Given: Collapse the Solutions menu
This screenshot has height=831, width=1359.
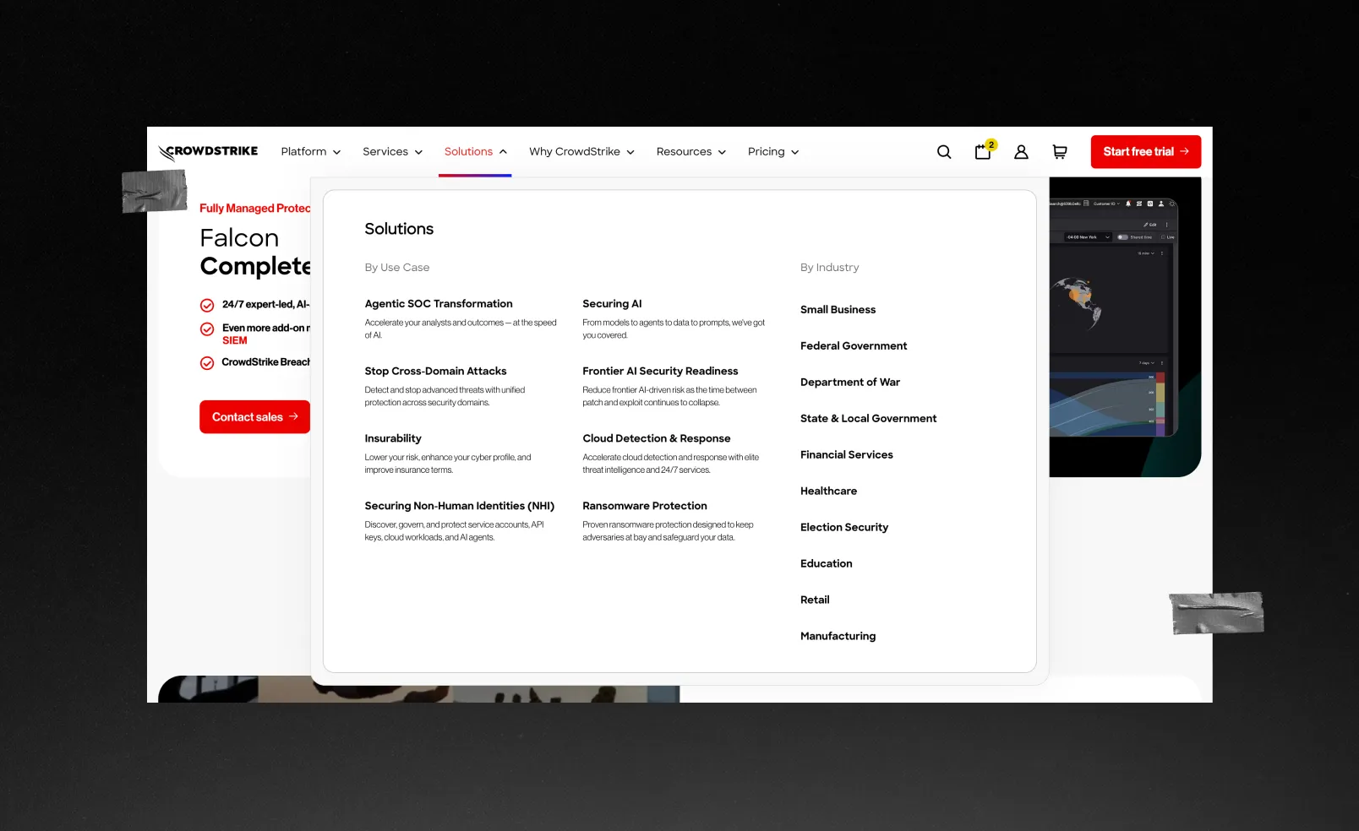Looking at the screenshot, I should coord(476,152).
